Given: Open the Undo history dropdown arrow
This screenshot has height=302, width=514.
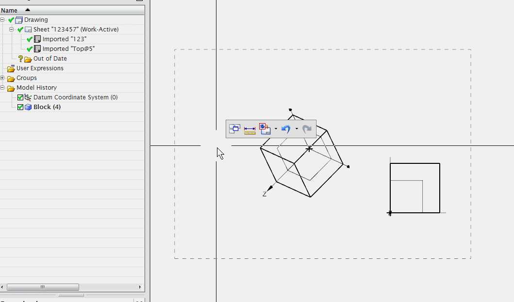Looking at the screenshot, I should 297,129.
